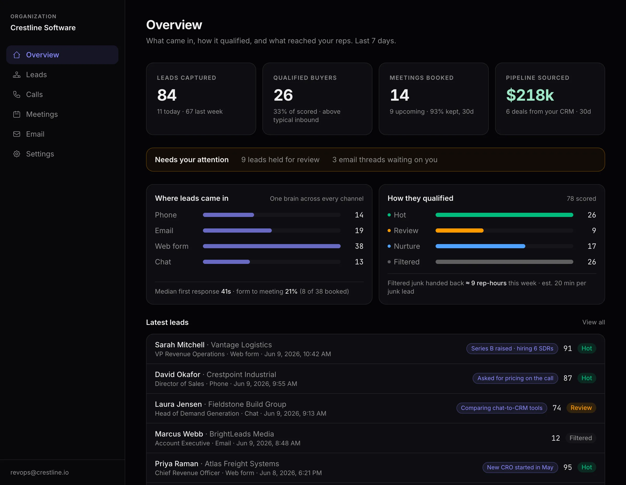Viewport: 626px width, 485px height.
Task: Click the Web form count 38
Action: [x=359, y=246]
